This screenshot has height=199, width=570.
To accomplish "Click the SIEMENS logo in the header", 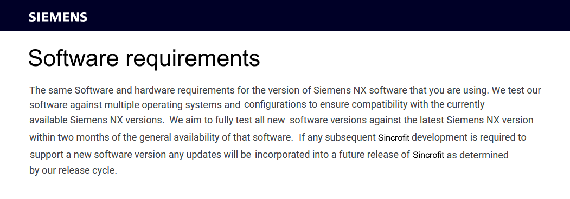I will click(x=58, y=17).
